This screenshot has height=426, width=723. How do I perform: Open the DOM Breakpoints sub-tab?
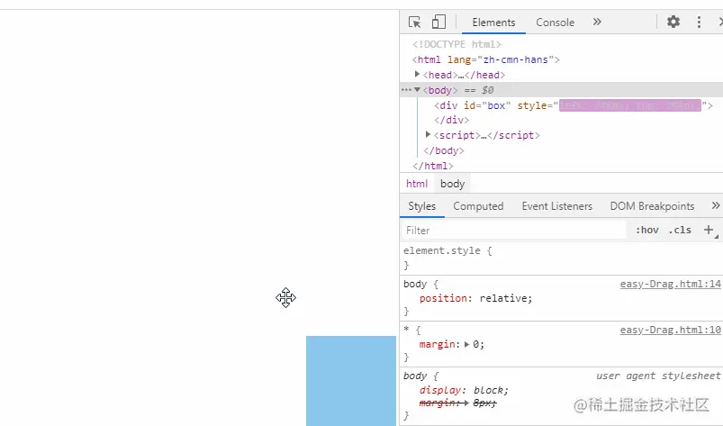pyautogui.click(x=652, y=206)
